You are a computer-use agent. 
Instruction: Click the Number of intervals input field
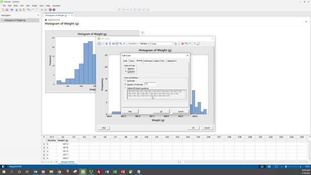pyautogui.click(x=150, y=84)
